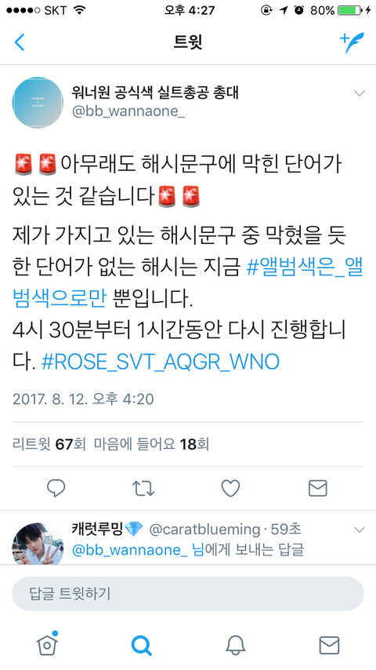
Task: Expand options chevron on caratblueming reply
Action: pyautogui.click(x=360, y=530)
